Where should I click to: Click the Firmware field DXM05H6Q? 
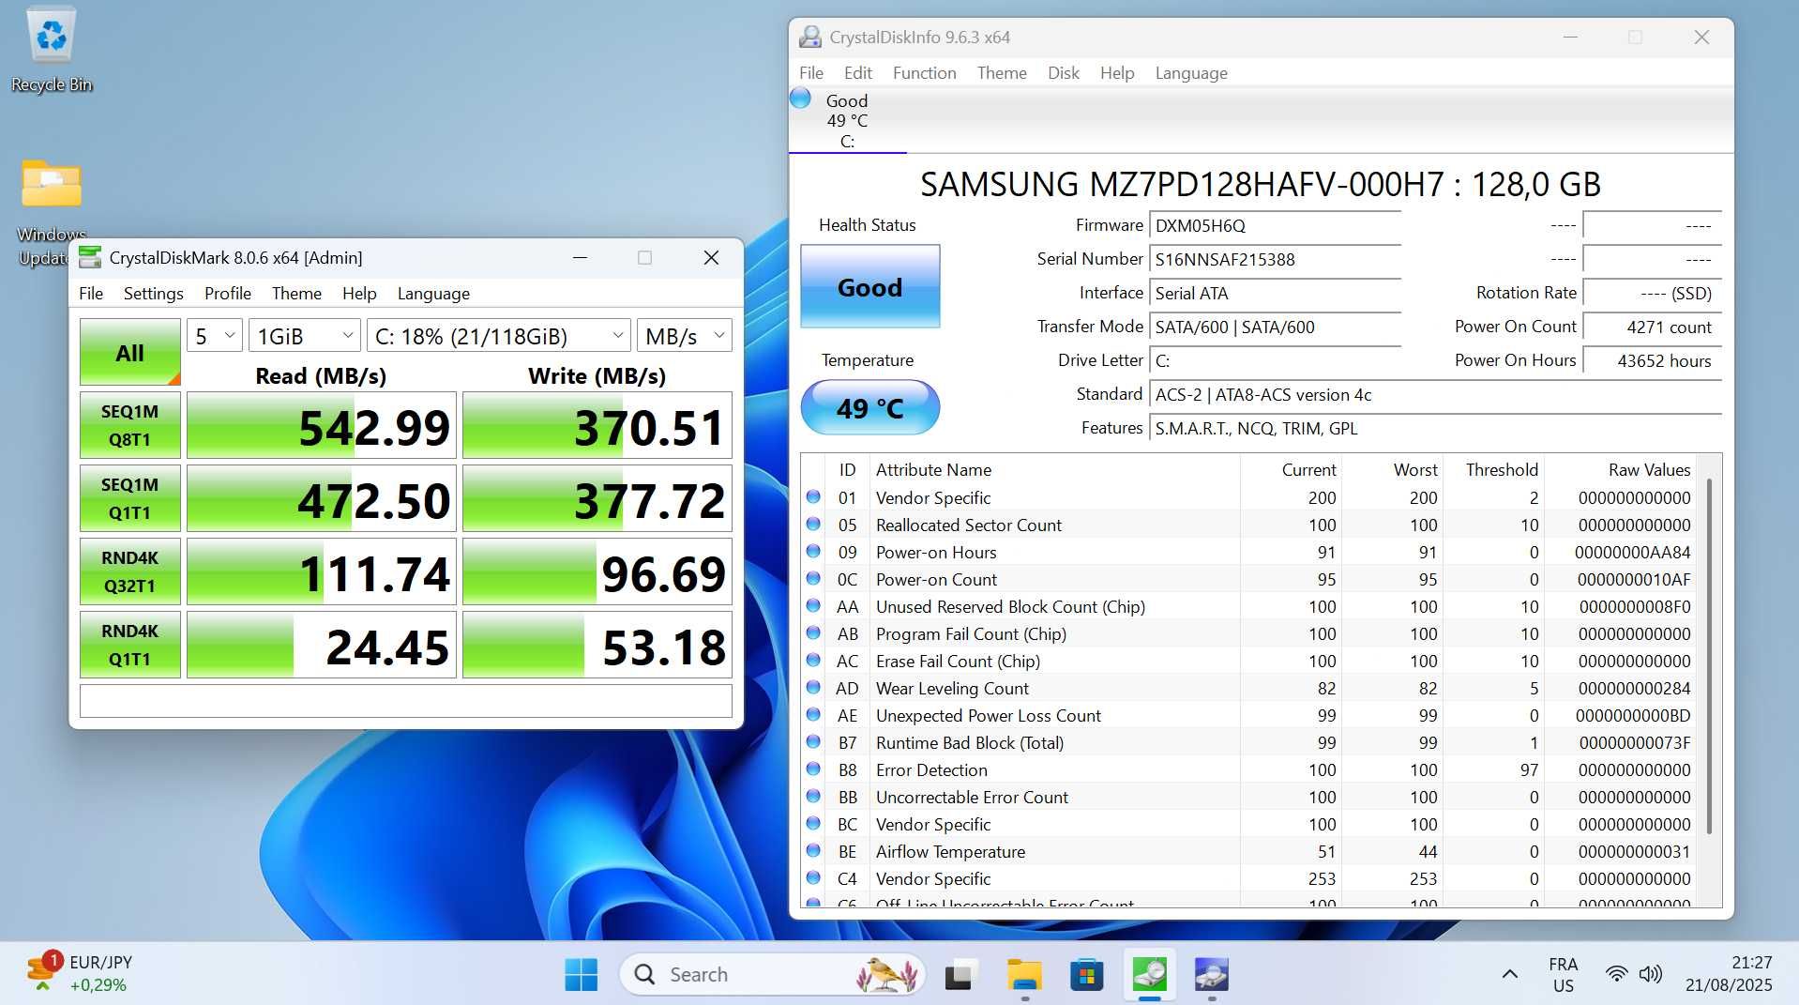point(1275,225)
